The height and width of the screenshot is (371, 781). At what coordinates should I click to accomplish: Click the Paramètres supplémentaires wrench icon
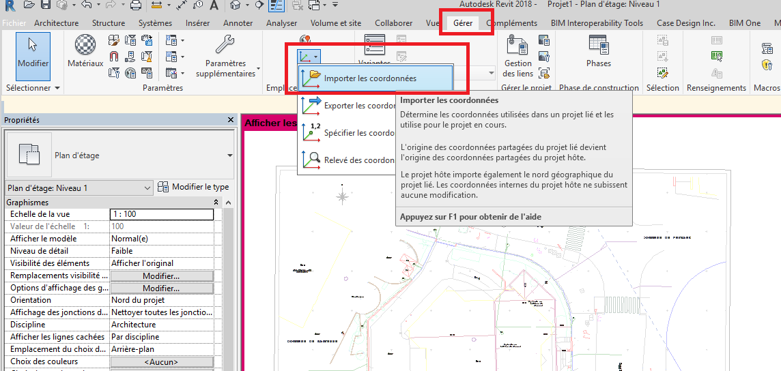pyautogui.click(x=225, y=44)
